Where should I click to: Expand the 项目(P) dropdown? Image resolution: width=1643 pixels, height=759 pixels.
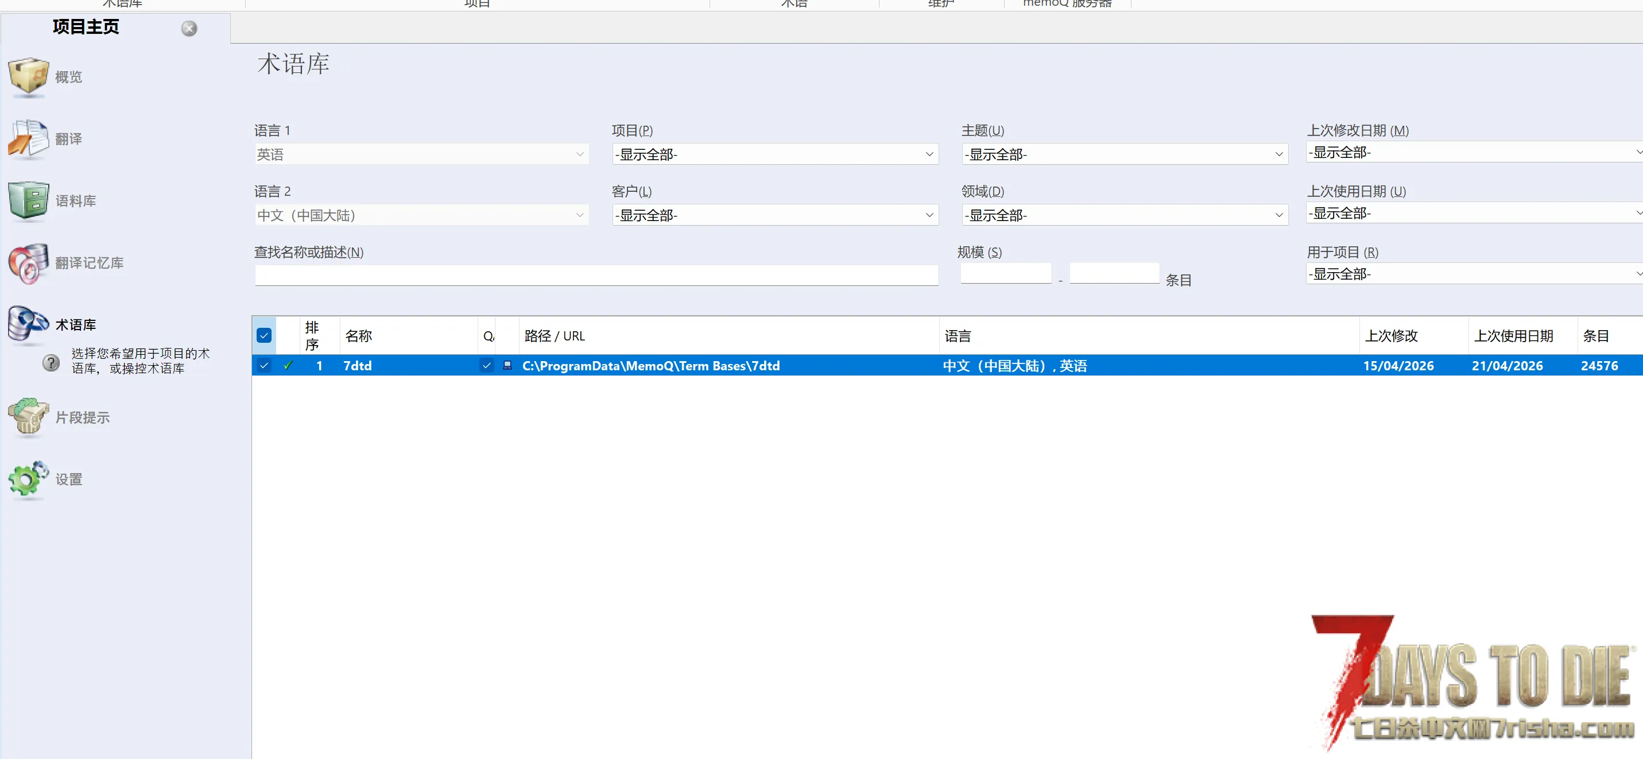929,154
